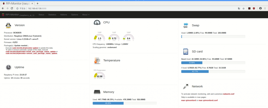
Task: Click the memory usage bar at 48.35%
Action: [x=125, y=103]
